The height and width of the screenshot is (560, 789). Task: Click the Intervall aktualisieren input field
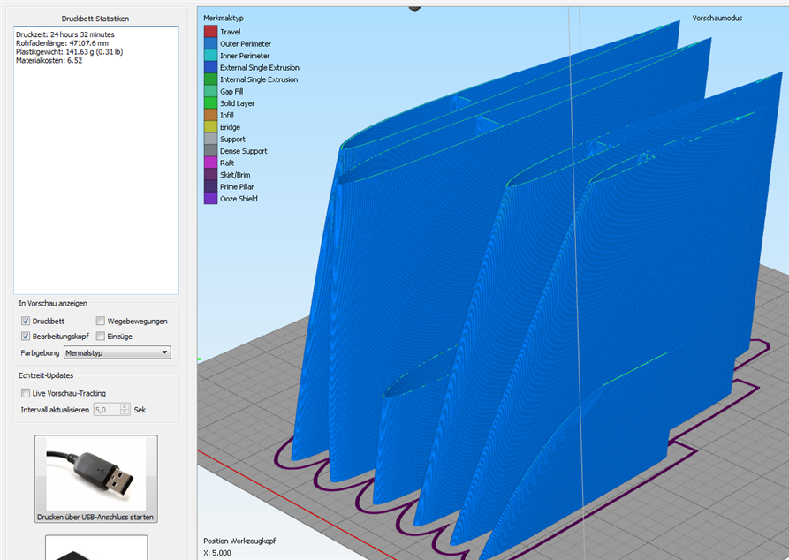[106, 410]
